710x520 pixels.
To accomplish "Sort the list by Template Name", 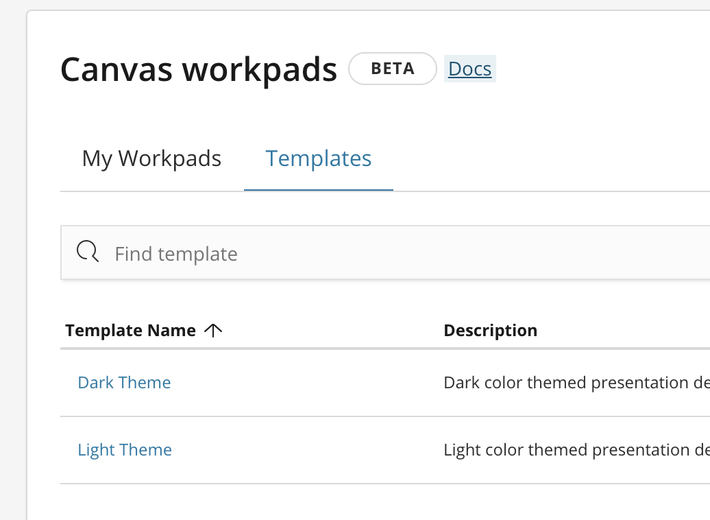I will [x=131, y=330].
